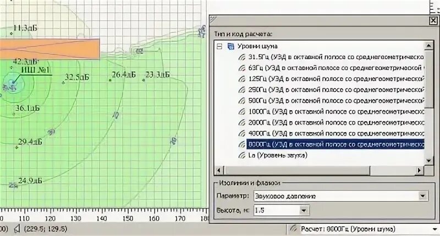The image size is (440, 236).
Task: Click the 29.4дБ point label
Action: [30, 142]
